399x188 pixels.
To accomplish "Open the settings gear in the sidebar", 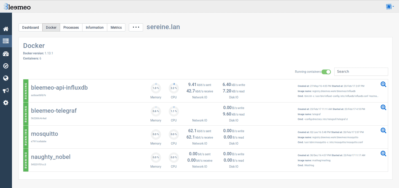I will (6, 103).
